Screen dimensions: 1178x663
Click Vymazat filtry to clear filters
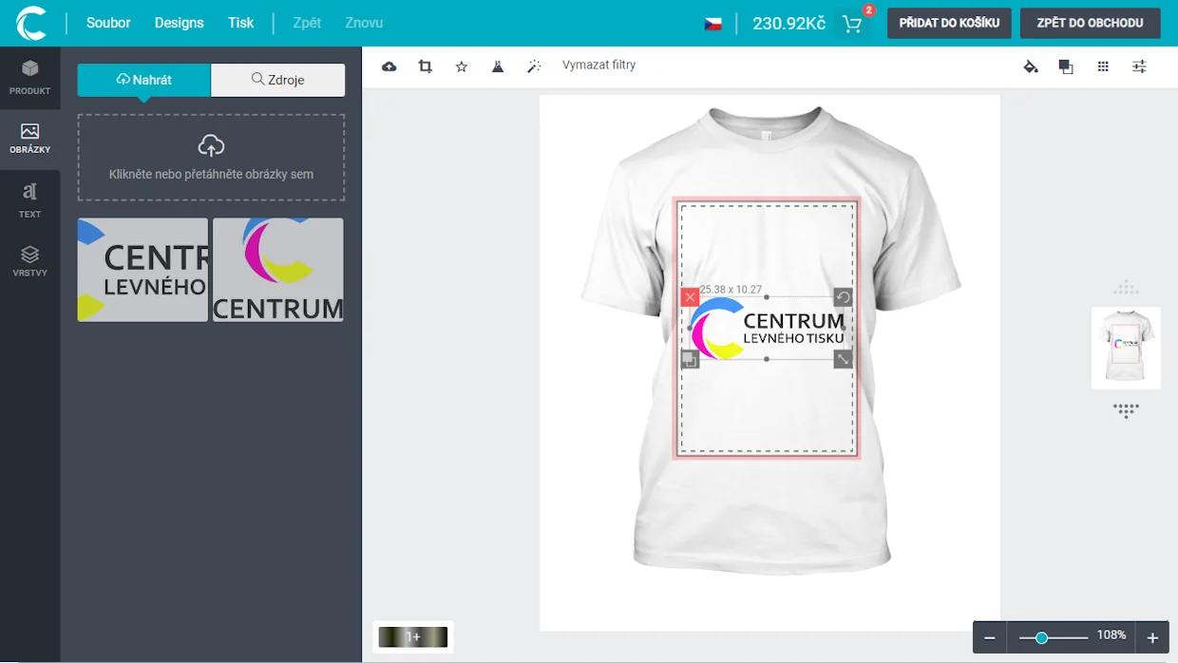click(x=598, y=66)
